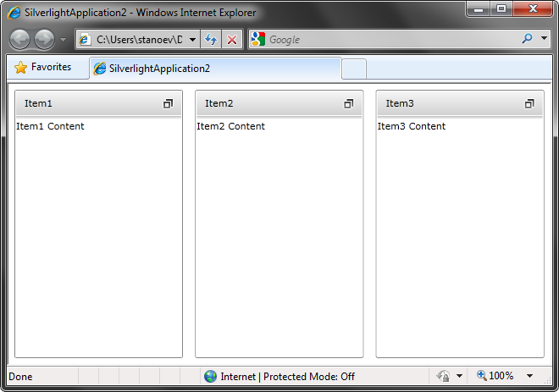559x392 pixels.
Task: Click the Google search provider icon
Action: (x=258, y=39)
